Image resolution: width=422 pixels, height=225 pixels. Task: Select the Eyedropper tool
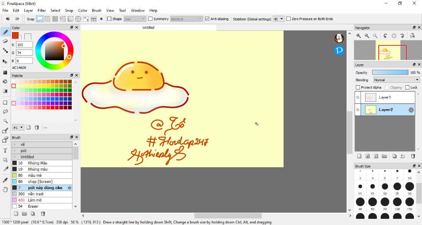point(5,180)
